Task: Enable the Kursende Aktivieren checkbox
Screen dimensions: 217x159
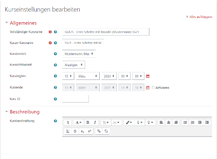Action: tap(153, 87)
